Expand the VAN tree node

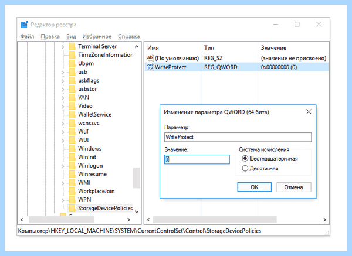point(63,98)
